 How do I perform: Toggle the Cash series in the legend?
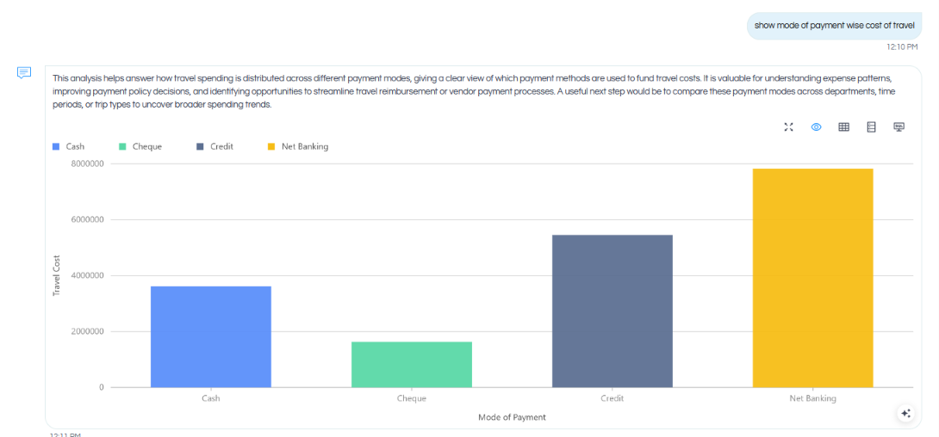tap(68, 146)
